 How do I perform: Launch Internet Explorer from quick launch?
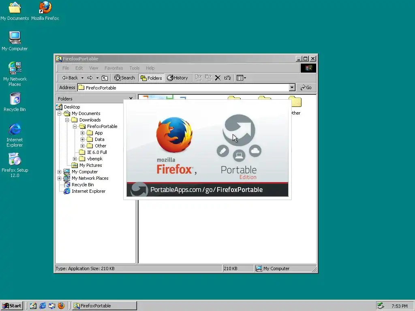coord(42,306)
